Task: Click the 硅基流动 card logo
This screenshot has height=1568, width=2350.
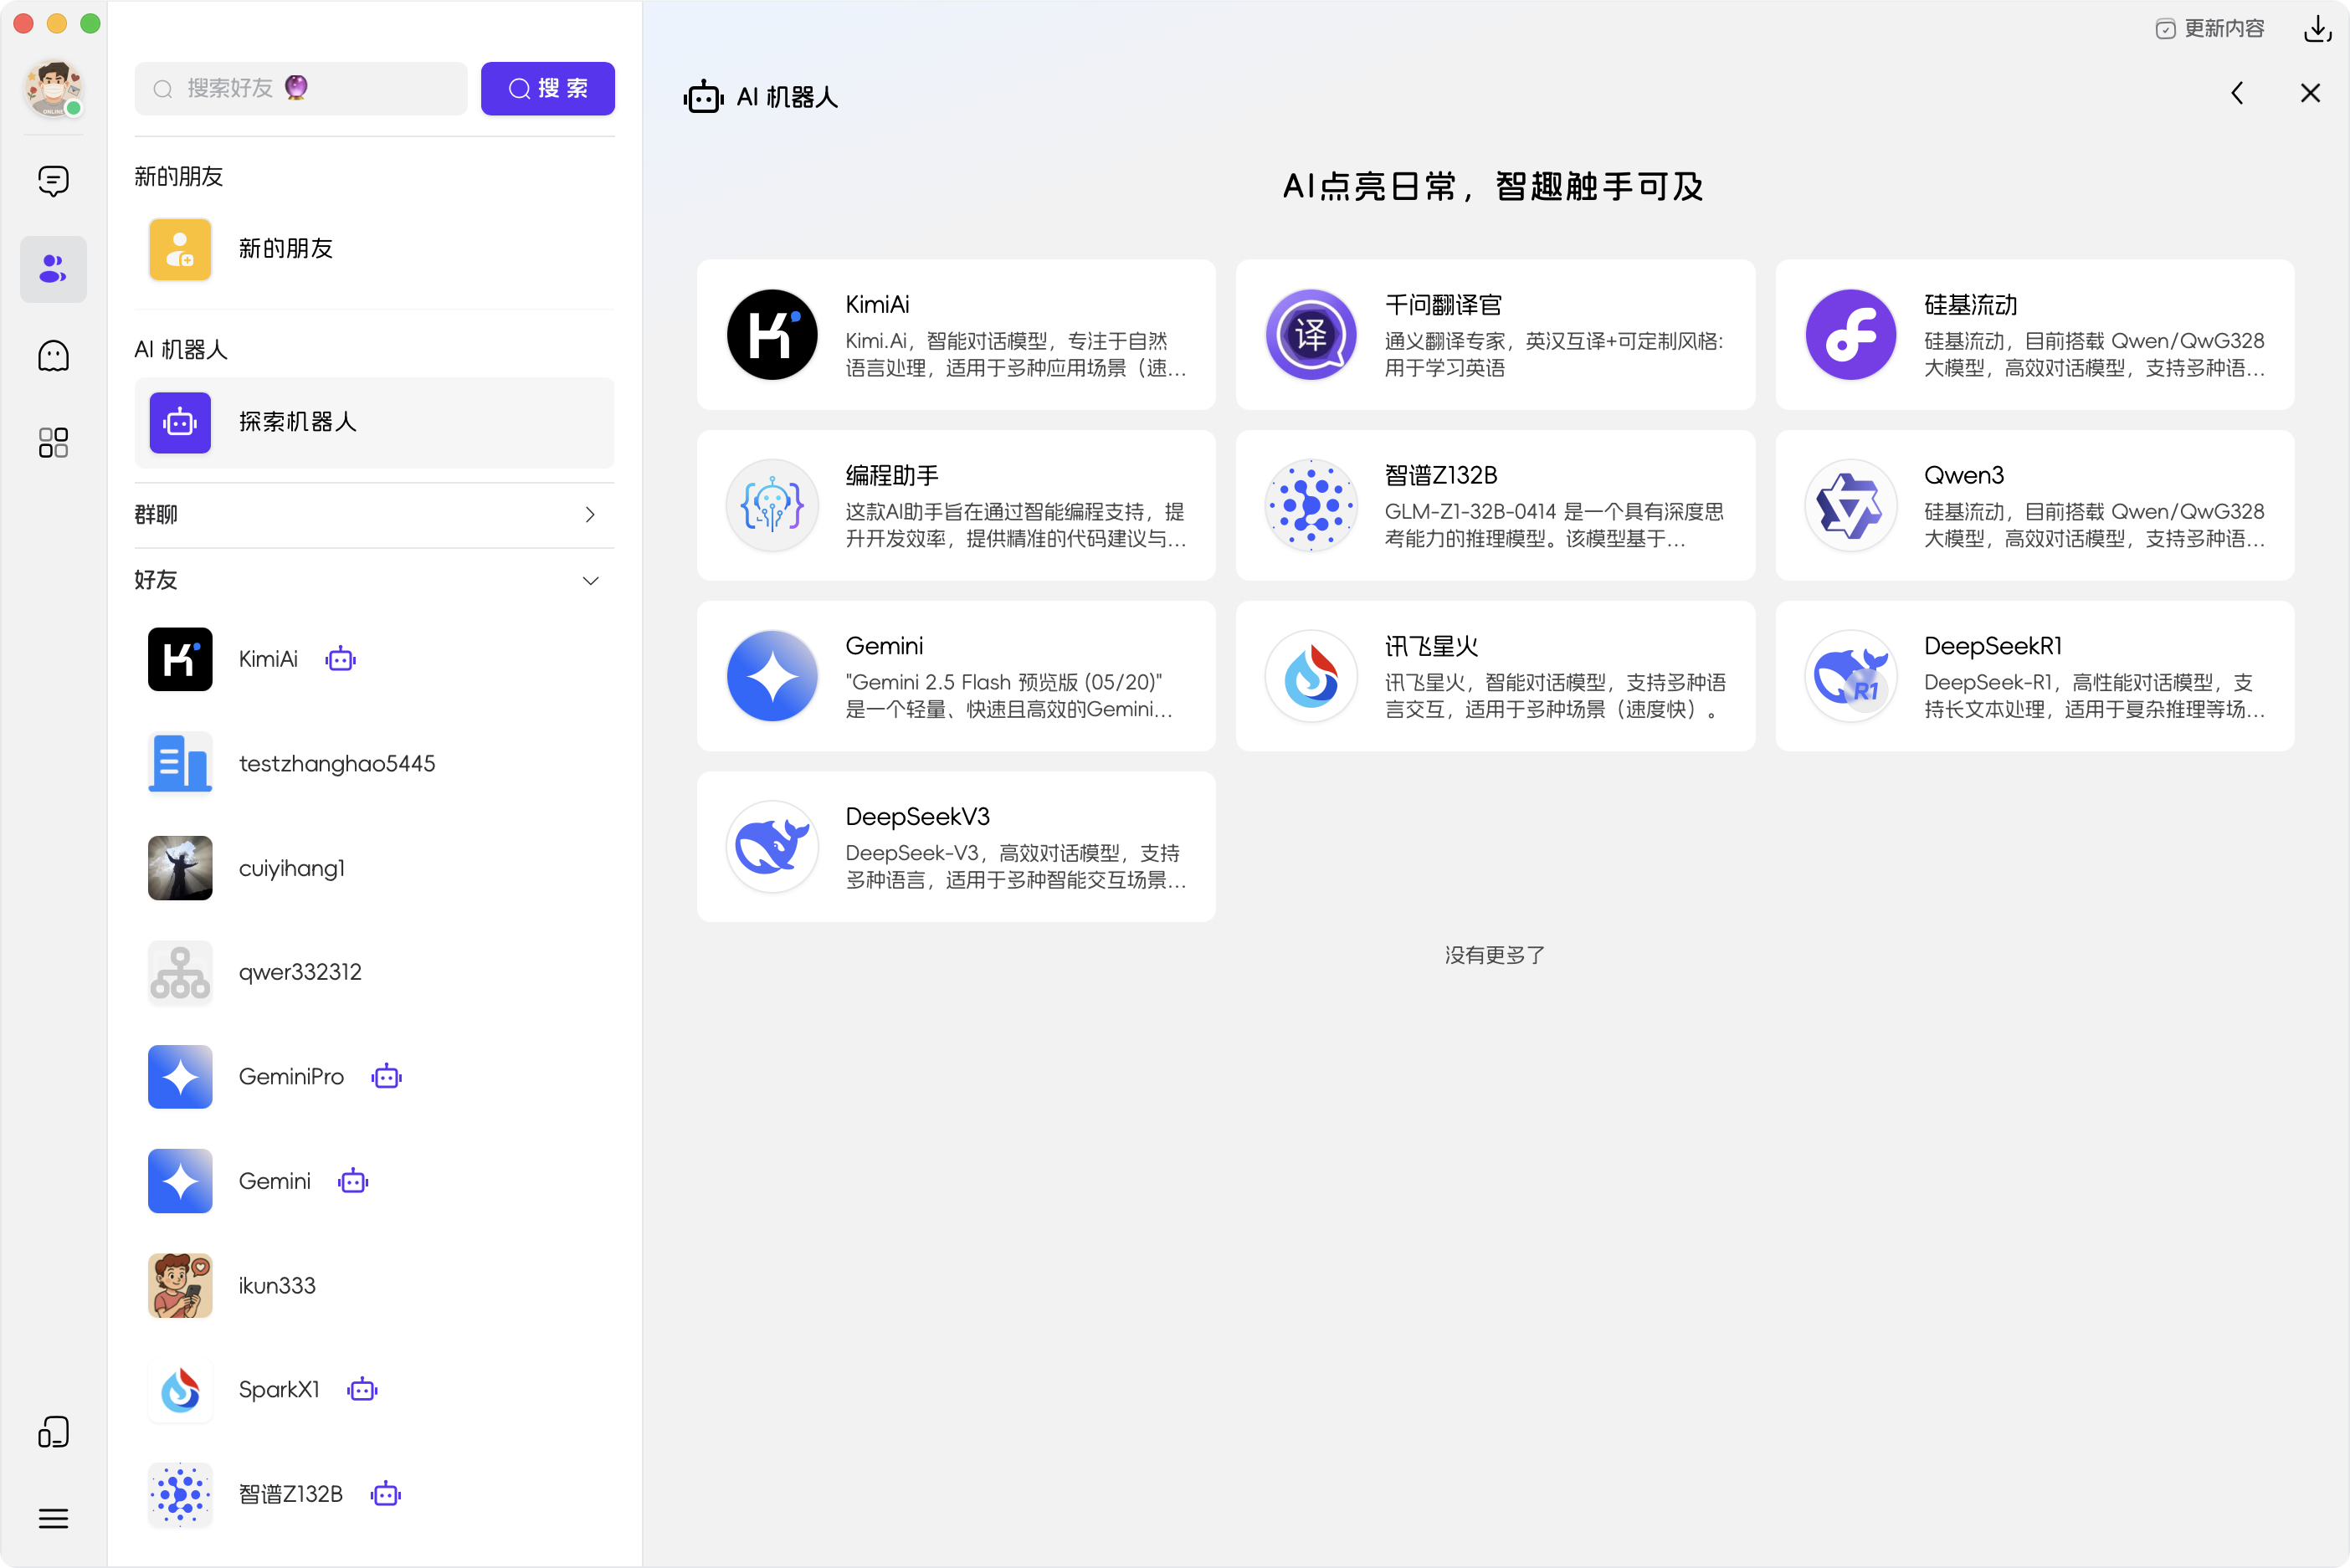Action: 1851,335
